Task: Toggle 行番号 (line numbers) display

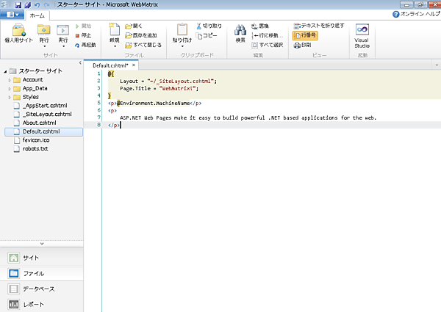Action: coord(305,35)
